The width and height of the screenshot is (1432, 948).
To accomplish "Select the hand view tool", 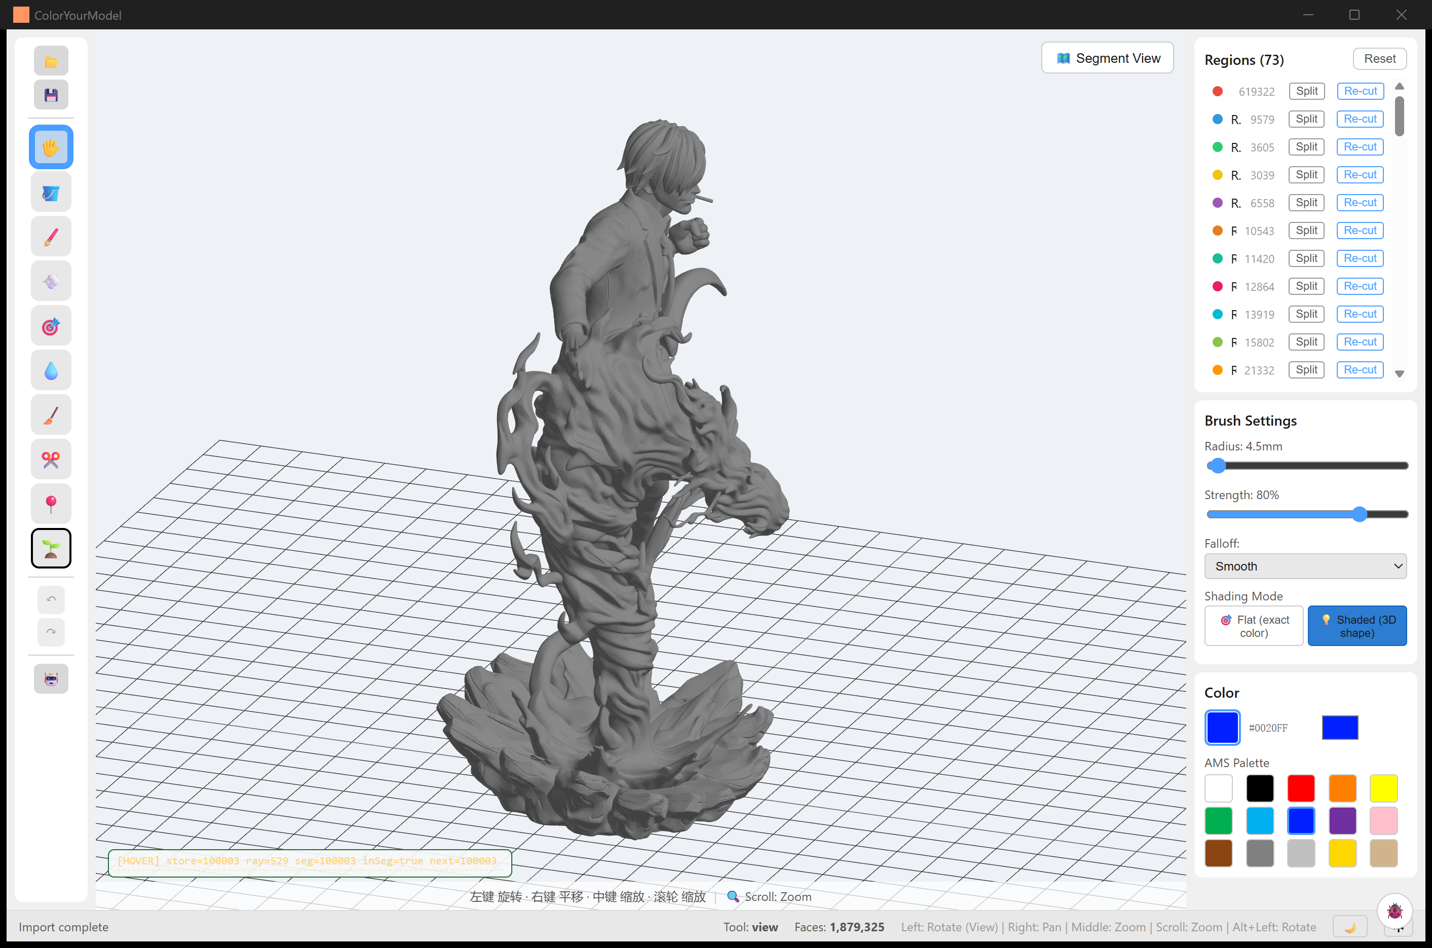I will click(51, 147).
